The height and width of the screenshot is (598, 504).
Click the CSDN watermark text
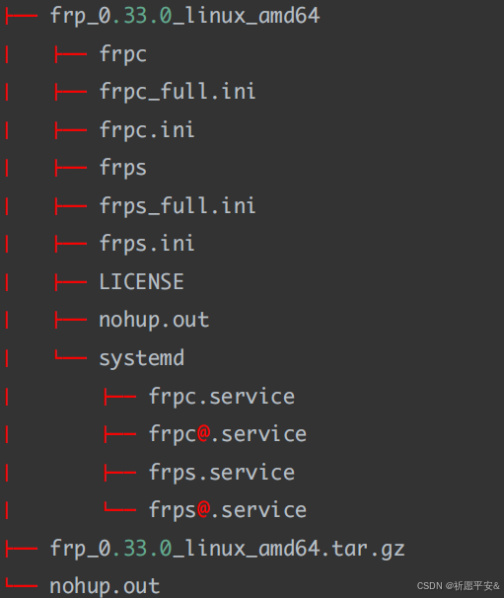pyautogui.click(x=458, y=586)
